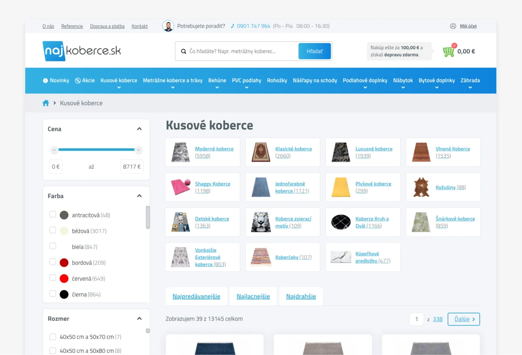Click the červená red color swatch
The image size is (522, 355).
[64, 279]
